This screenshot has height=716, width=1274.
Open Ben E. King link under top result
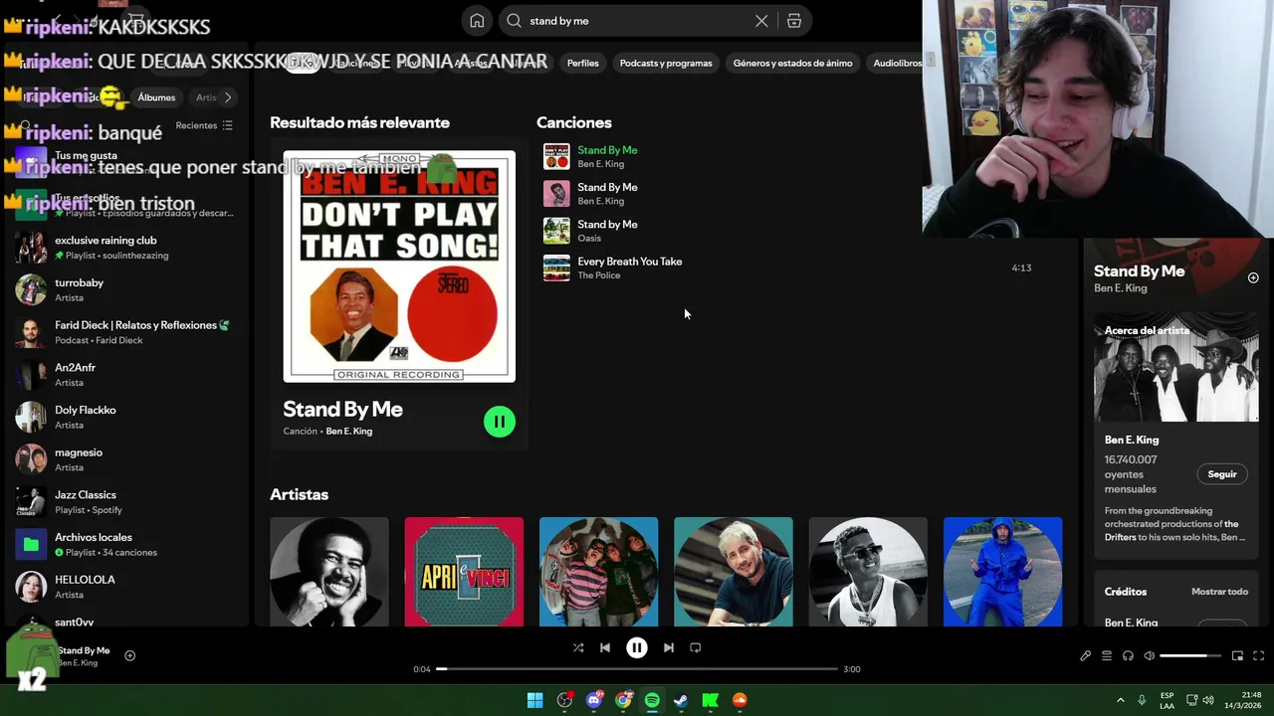pos(348,431)
